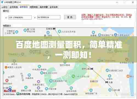Screen dimensions: 137x99
Task: Click the blue POI icon beside 中埃大厦
Action: [x=46, y=89]
